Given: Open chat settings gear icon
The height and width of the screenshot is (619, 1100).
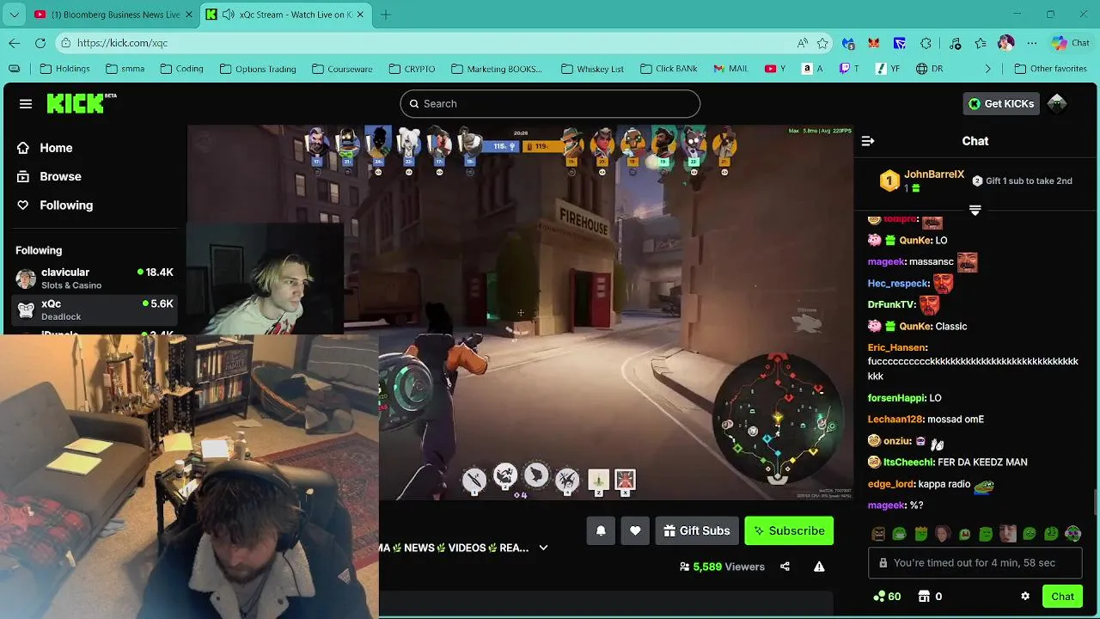Looking at the screenshot, I should (1024, 596).
